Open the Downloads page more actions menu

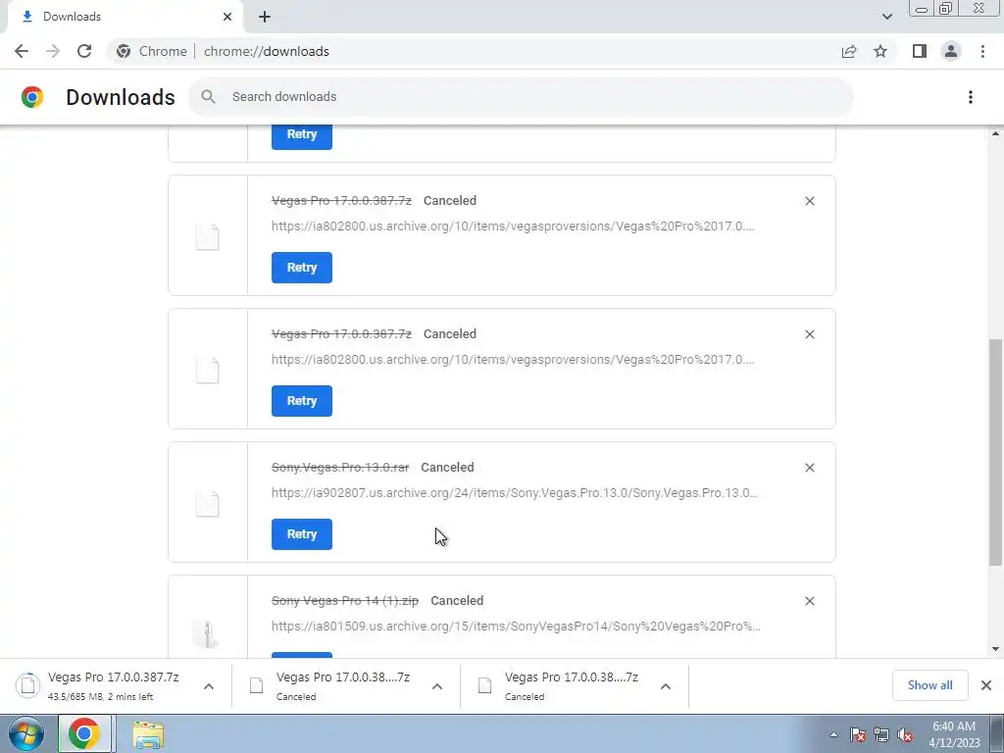(971, 97)
